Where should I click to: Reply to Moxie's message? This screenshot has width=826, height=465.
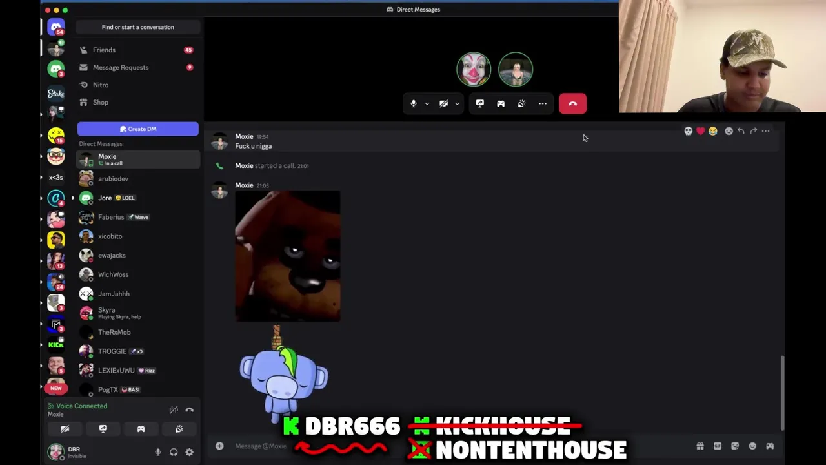click(x=741, y=131)
